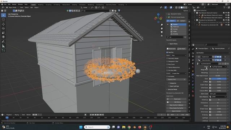Switch to the Modeling workspace tab
Screen dimensions: 231x130
(x=40, y=5)
